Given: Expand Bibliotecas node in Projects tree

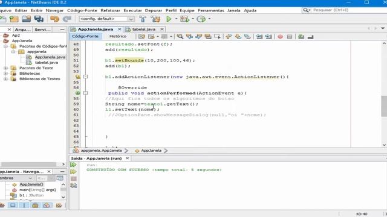Looking at the screenshot, I should (x=5, y=74).
